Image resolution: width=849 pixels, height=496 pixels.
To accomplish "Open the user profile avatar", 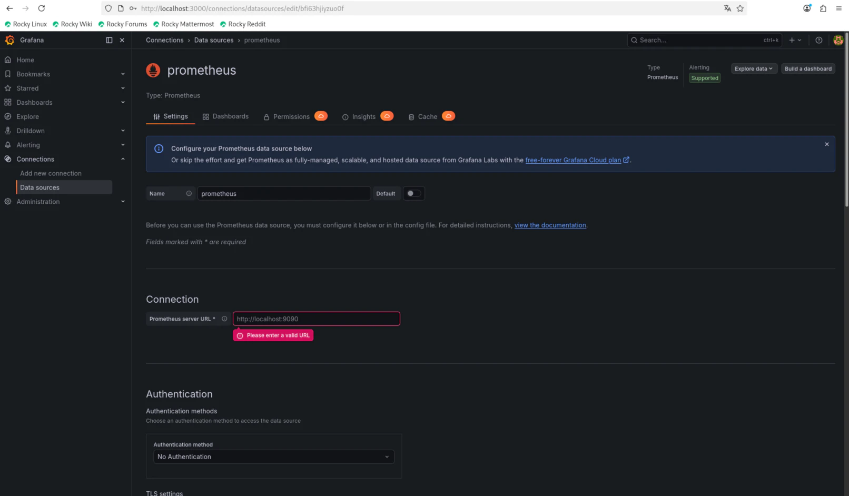I will coord(838,40).
